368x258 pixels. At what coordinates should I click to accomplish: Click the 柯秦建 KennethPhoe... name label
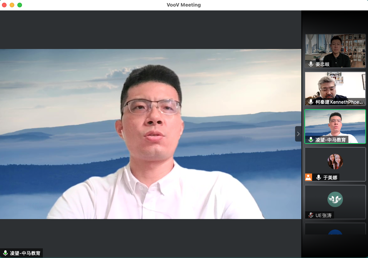coord(339,102)
